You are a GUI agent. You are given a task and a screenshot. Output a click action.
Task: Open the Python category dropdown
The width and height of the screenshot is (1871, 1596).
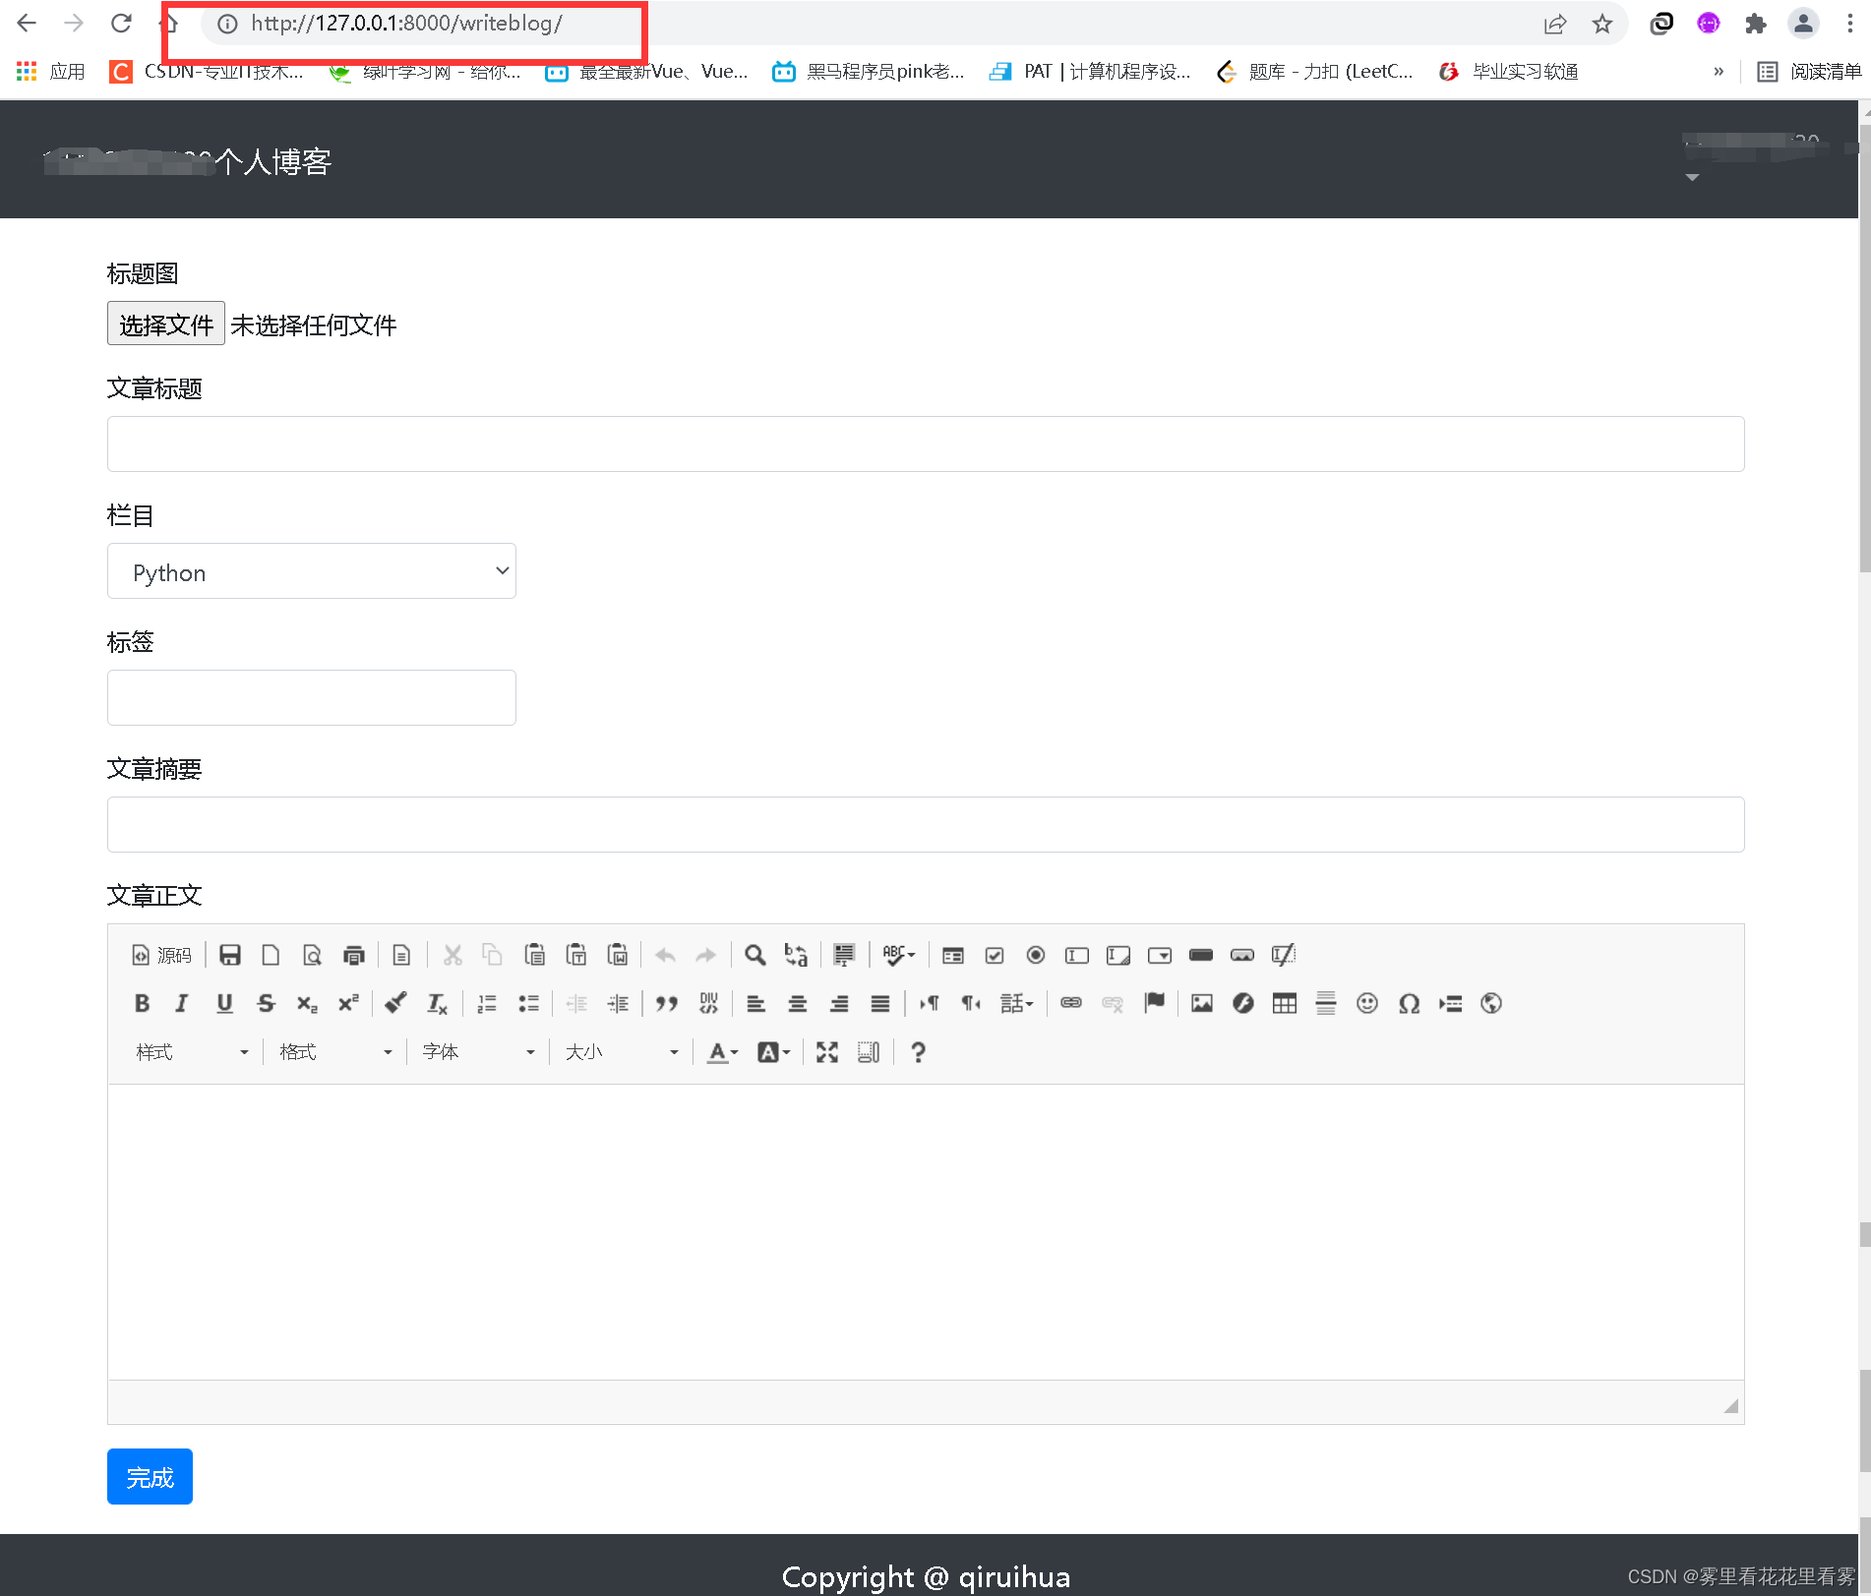coord(312,571)
